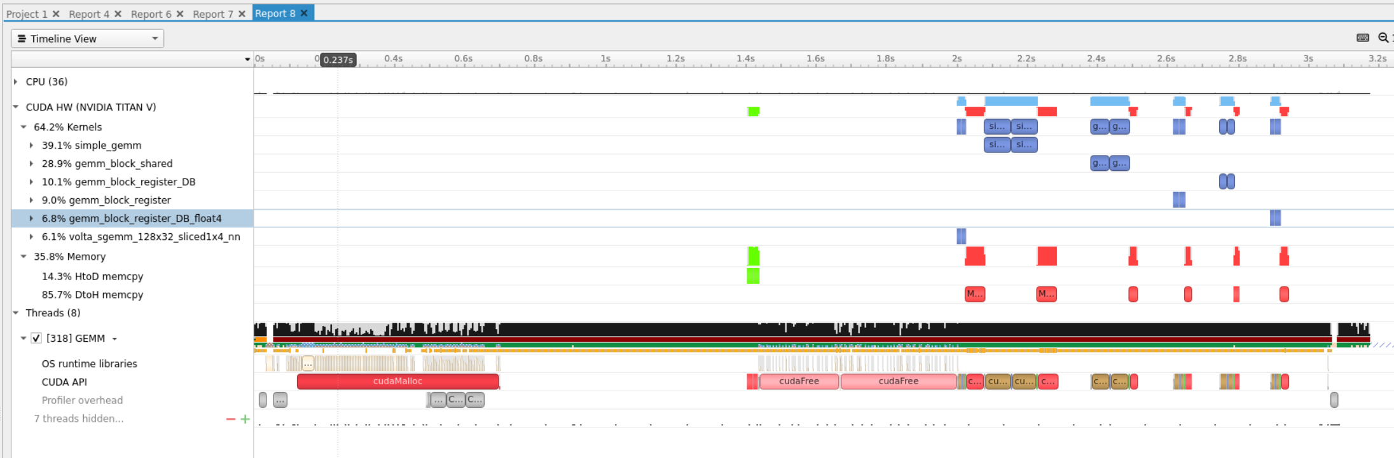Screen dimensions: 1394x458
Task: Click the zoom out magnifier icon
Action: point(1383,38)
